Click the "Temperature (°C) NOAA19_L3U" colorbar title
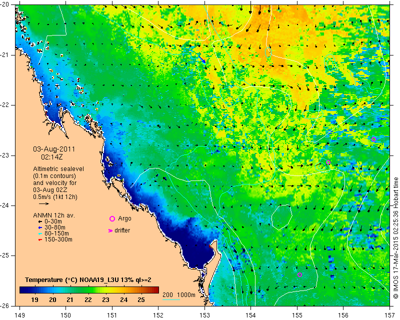The width and height of the screenshot is (400, 320). click(x=72, y=280)
